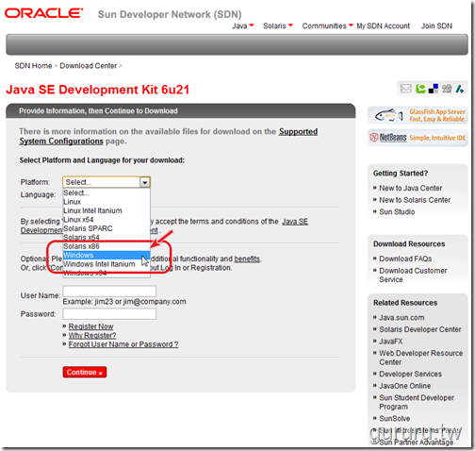Open Download Customer Service link
The image size is (475, 451).
(413, 275)
